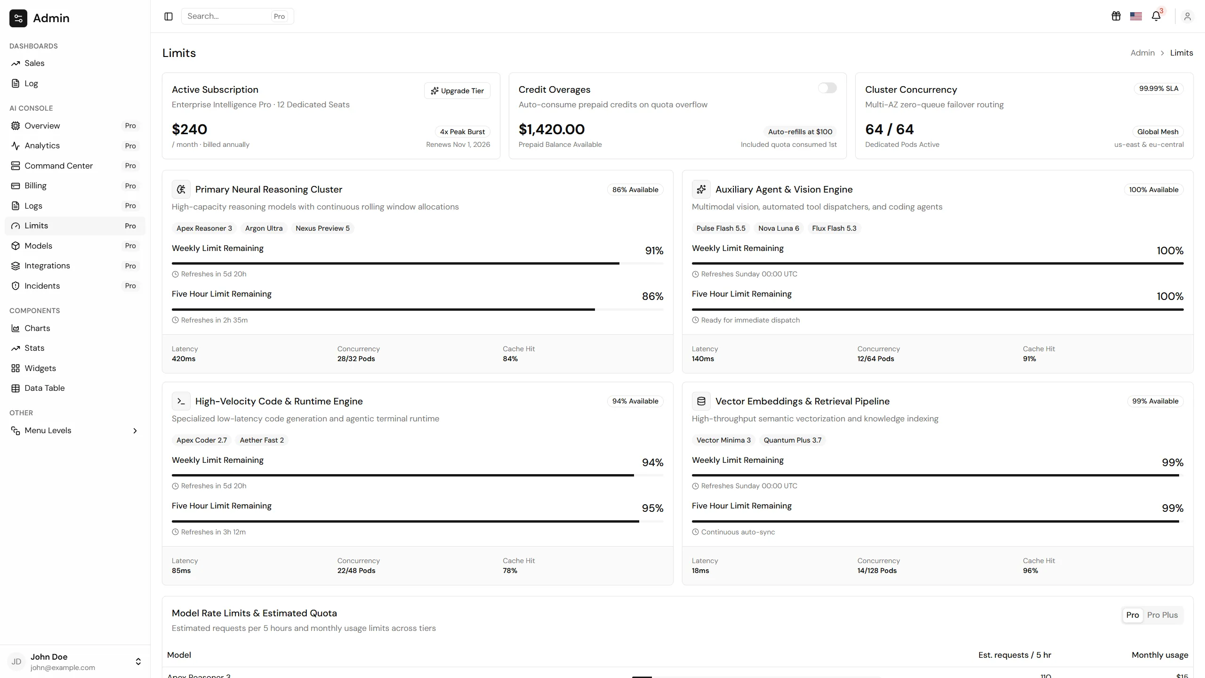This screenshot has width=1205, height=678.
Task: Click the Admin logo icon
Action: click(18, 18)
